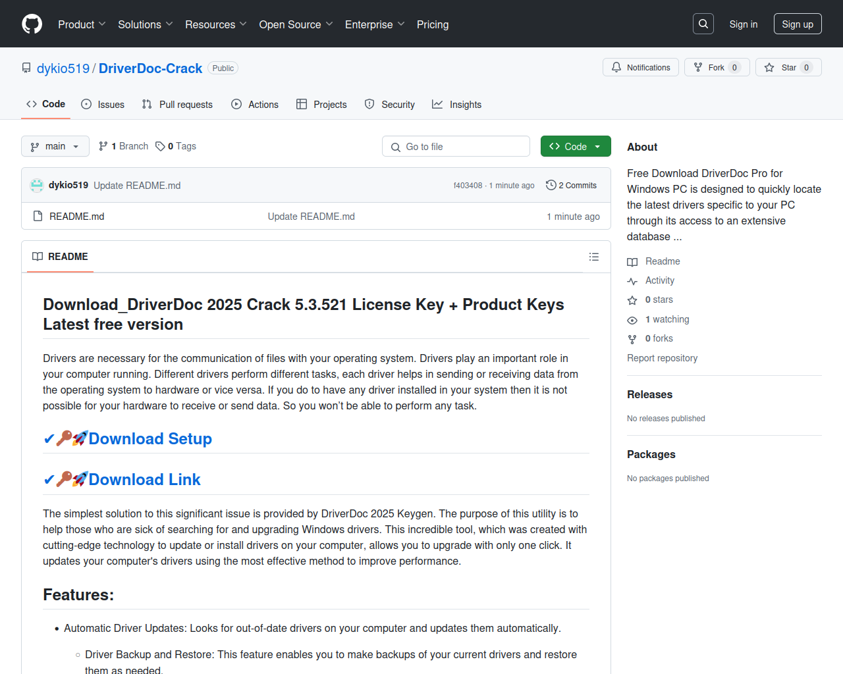Open the README.md file

click(x=77, y=217)
